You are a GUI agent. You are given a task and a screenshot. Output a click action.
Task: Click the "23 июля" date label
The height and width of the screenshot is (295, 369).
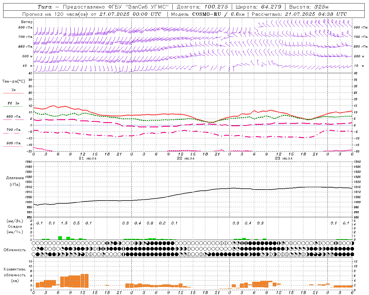[284, 158]
